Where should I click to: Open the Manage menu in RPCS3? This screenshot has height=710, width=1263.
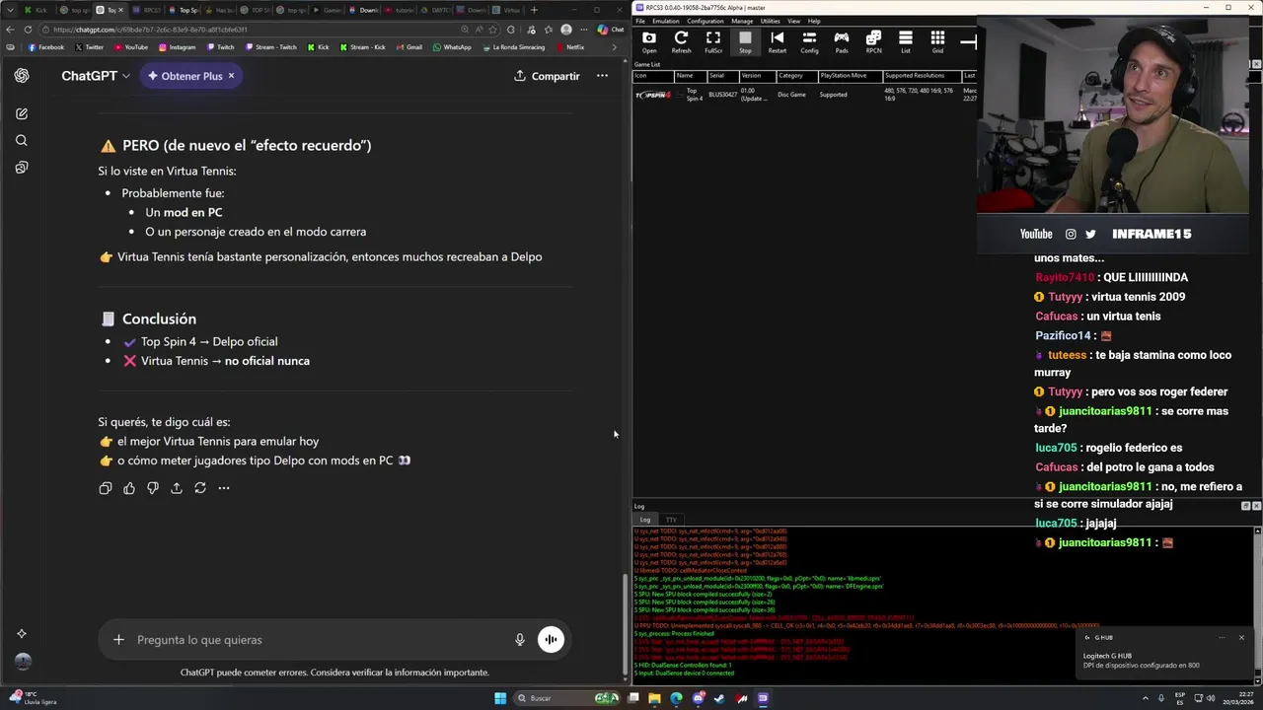click(x=742, y=21)
